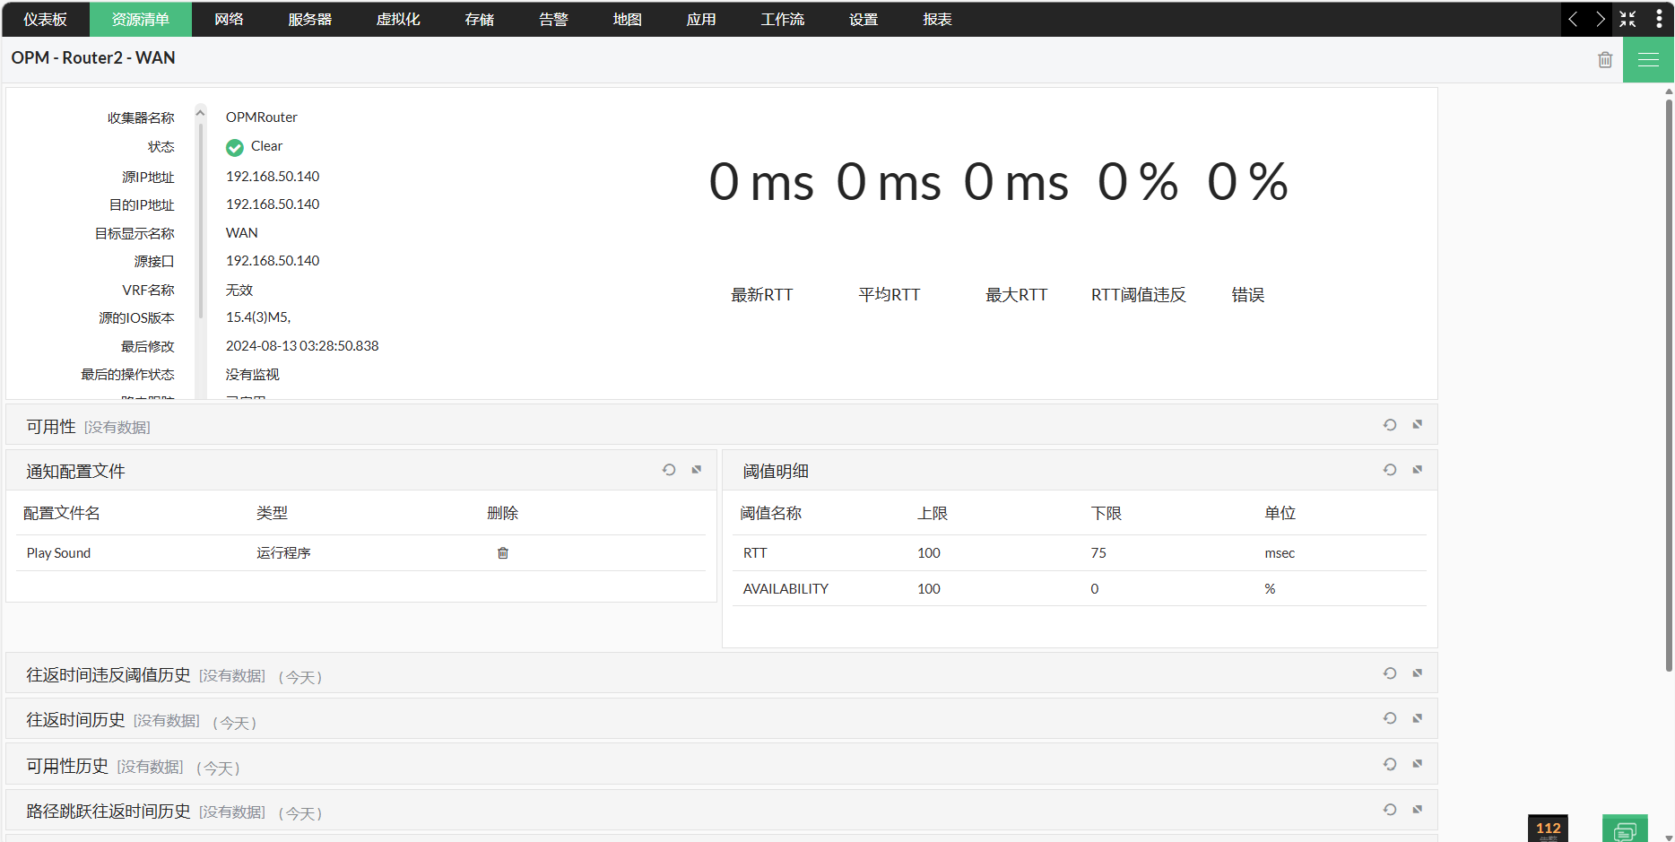
Task: Open the 服务器 tab
Action: [x=310, y=19]
